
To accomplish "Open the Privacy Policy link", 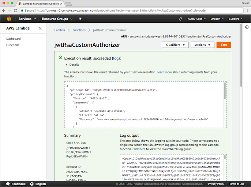I will point(216,184).
